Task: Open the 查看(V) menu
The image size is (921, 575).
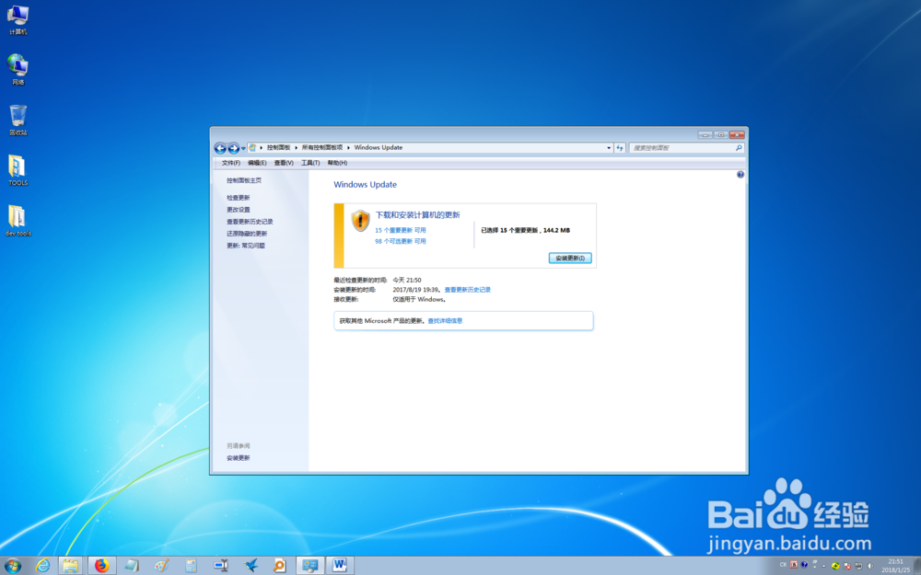Action: (x=284, y=163)
